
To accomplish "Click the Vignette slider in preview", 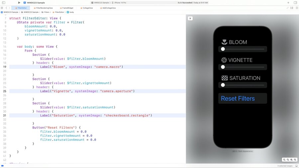I will click(x=243, y=67).
